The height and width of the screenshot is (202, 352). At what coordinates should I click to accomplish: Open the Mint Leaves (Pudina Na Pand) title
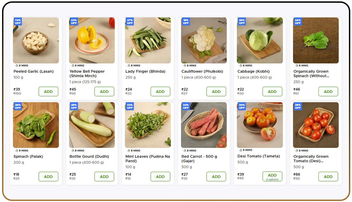click(x=148, y=158)
